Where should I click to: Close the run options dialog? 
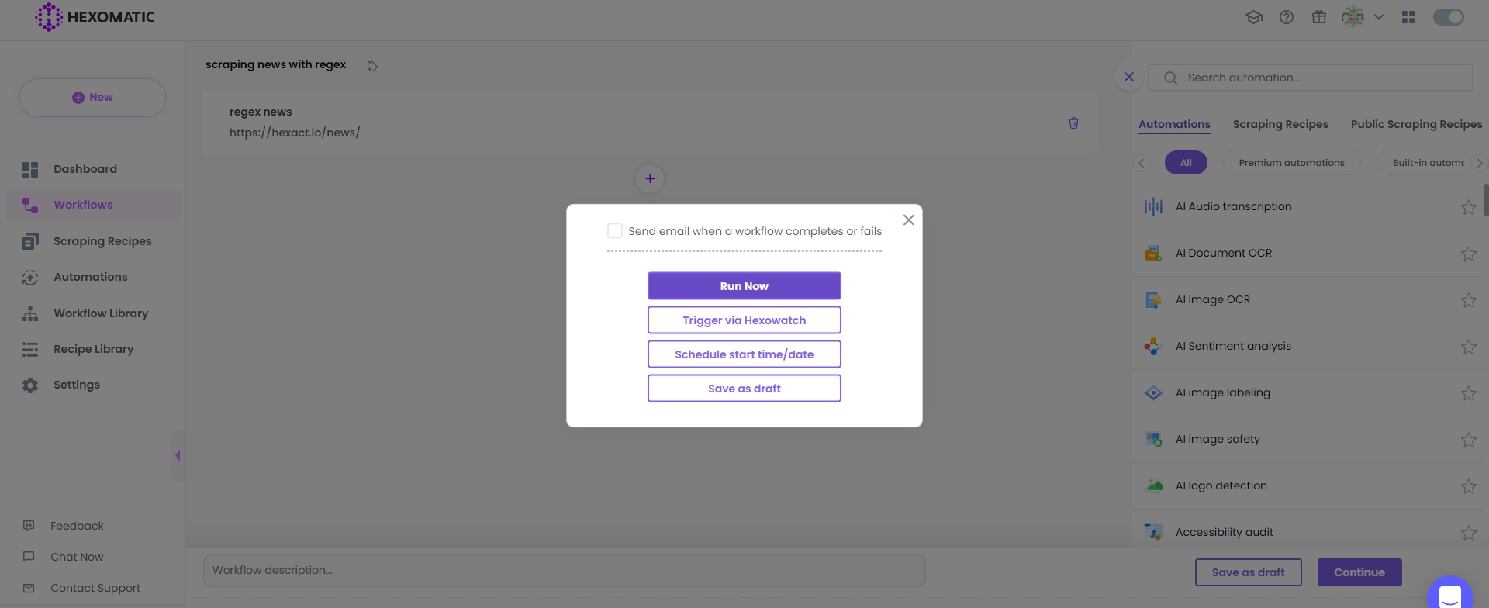(x=909, y=220)
